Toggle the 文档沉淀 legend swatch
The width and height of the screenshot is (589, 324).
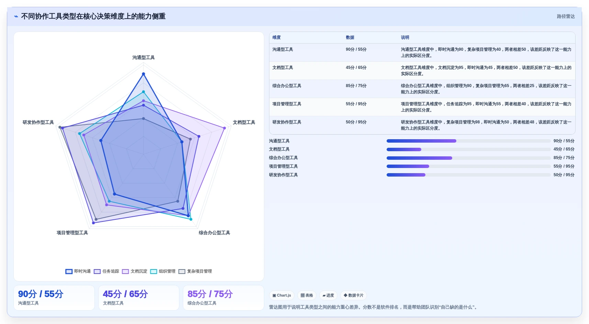coord(125,272)
